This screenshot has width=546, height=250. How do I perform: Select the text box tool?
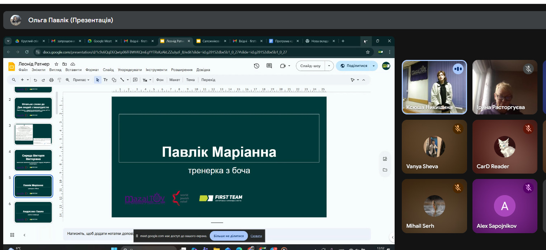coord(106,80)
